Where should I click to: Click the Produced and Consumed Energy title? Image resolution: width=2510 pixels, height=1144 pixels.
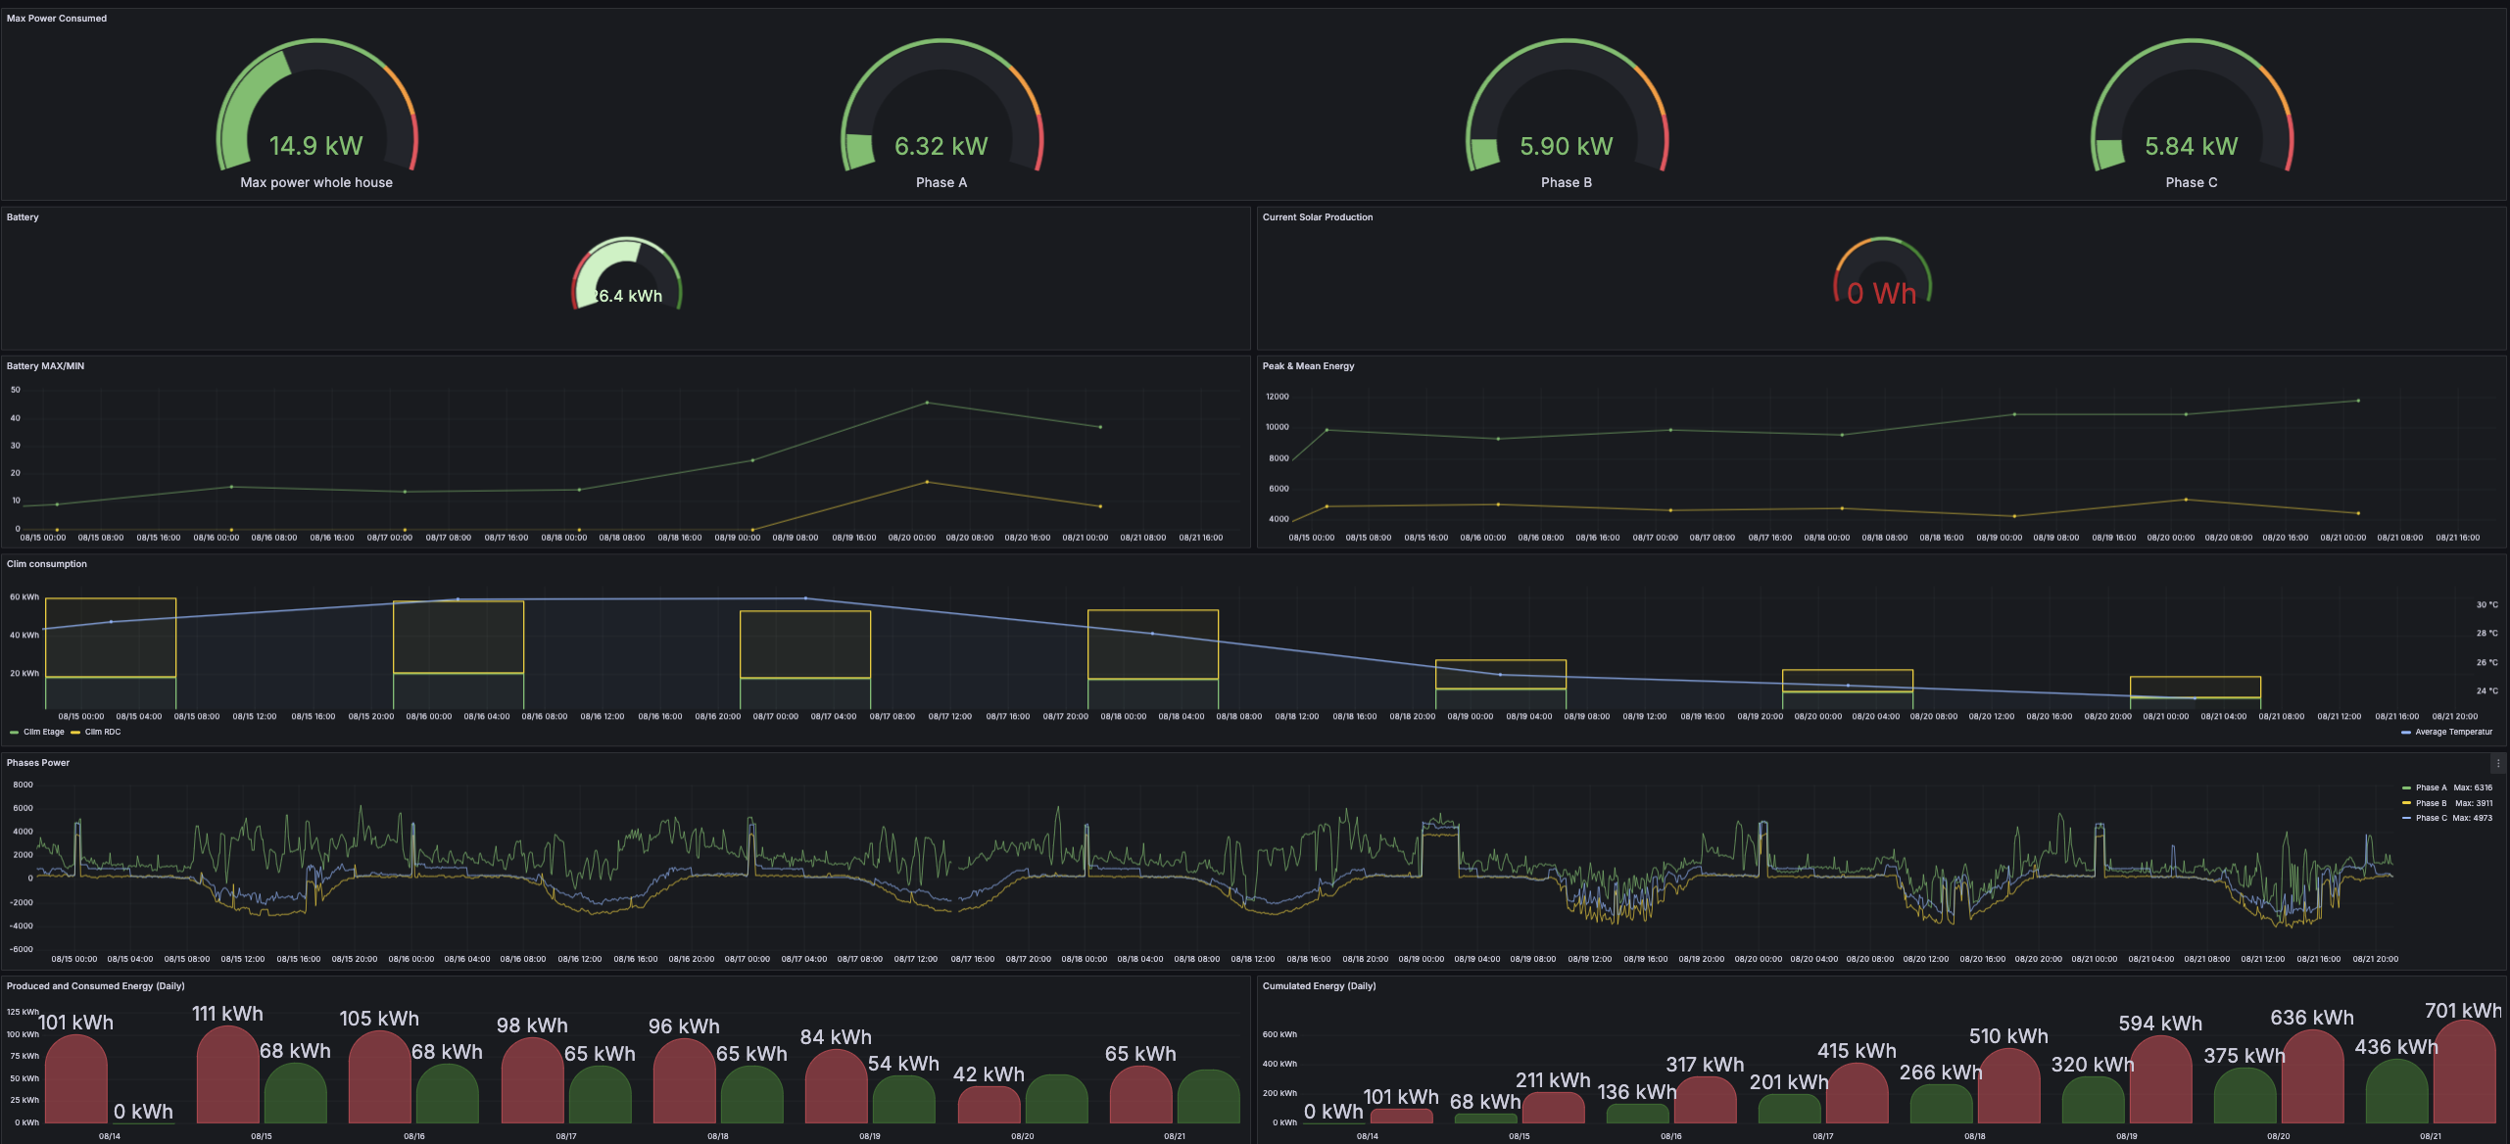[95, 986]
